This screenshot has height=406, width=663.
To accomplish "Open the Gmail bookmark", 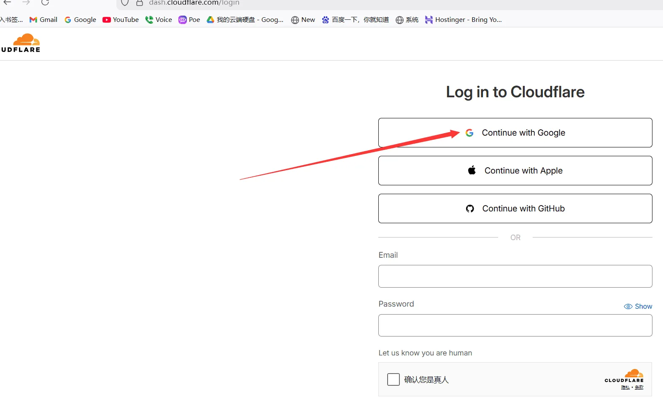I will click(x=43, y=20).
